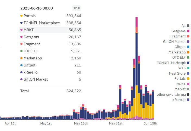Select TONNEL Marketplace legend entry
The width and height of the screenshot is (191, 131).
tap(173, 63)
